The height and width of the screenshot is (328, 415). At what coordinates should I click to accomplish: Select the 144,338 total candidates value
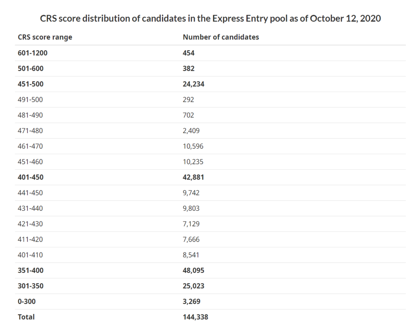(x=195, y=317)
